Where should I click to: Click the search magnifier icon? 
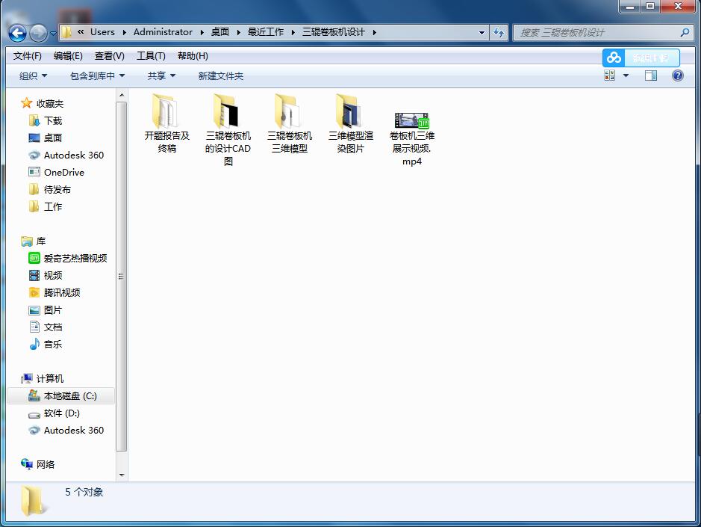click(x=685, y=32)
